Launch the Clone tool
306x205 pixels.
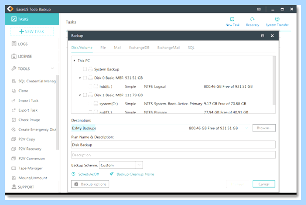tap(20, 91)
